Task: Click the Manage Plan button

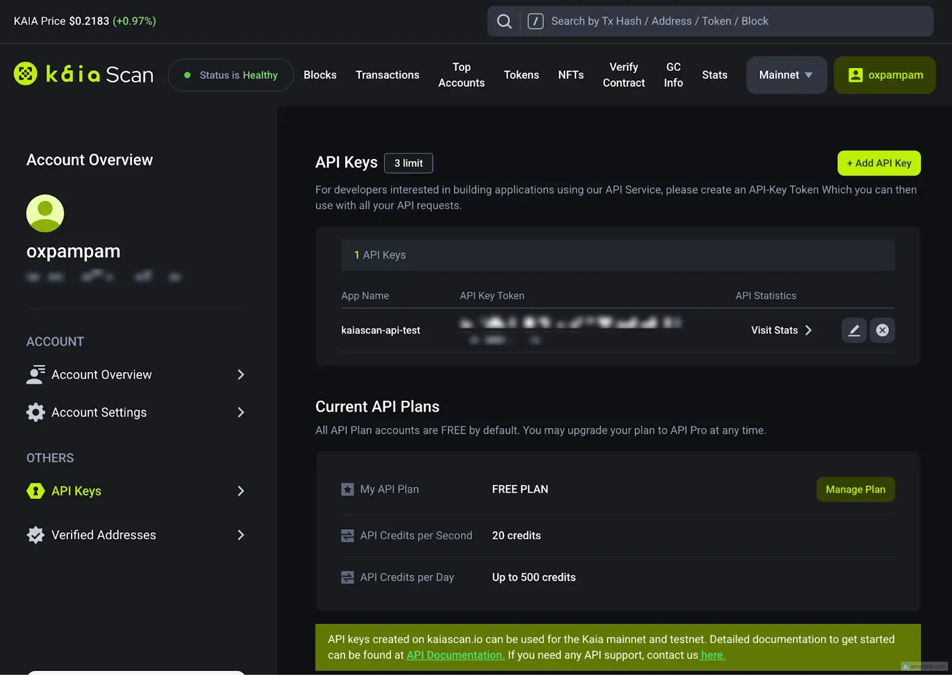Action: [855, 489]
